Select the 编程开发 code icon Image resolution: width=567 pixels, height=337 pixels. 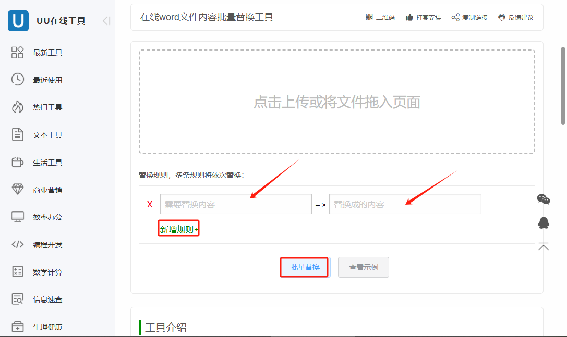click(17, 244)
